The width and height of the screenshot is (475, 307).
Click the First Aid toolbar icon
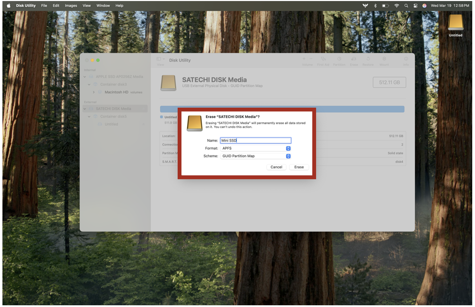[323, 59]
